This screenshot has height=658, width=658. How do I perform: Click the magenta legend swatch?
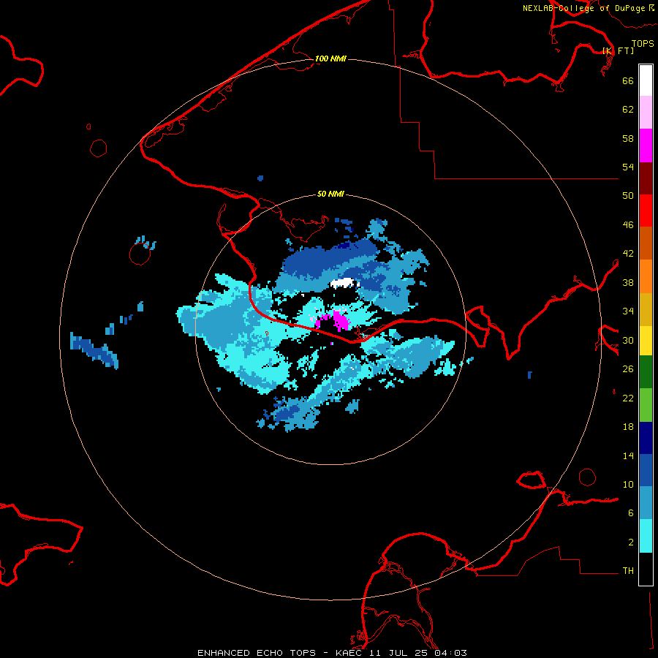(x=646, y=145)
